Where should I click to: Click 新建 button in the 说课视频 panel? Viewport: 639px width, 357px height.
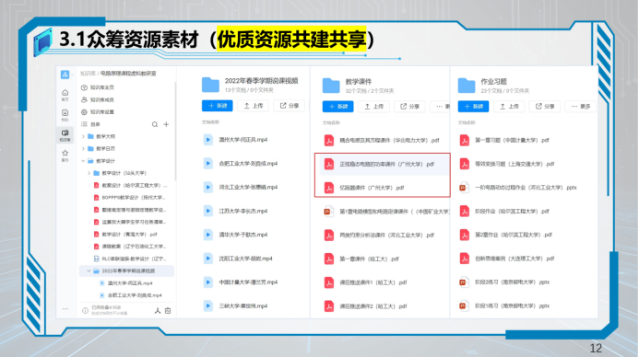[x=218, y=106]
